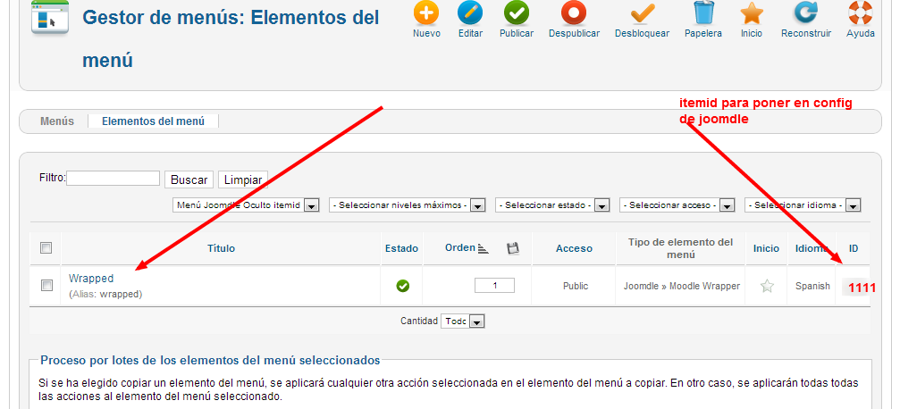The width and height of the screenshot is (900, 409).
Task: Tick the select-all checkbox in table header
Action: 46,248
